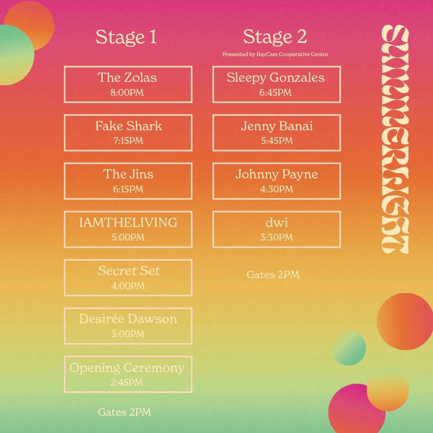Click Sleepy Gonzales 6:45PM slot

coord(276,85)
